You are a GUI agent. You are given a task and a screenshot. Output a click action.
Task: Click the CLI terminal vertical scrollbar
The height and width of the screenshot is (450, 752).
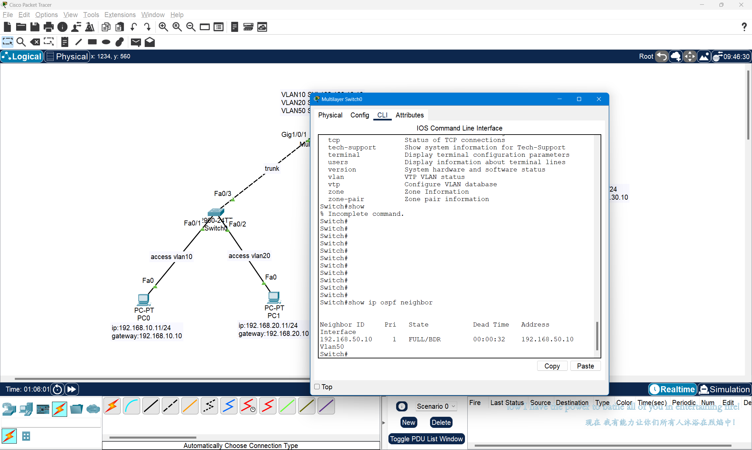click(x=597, y=336)
